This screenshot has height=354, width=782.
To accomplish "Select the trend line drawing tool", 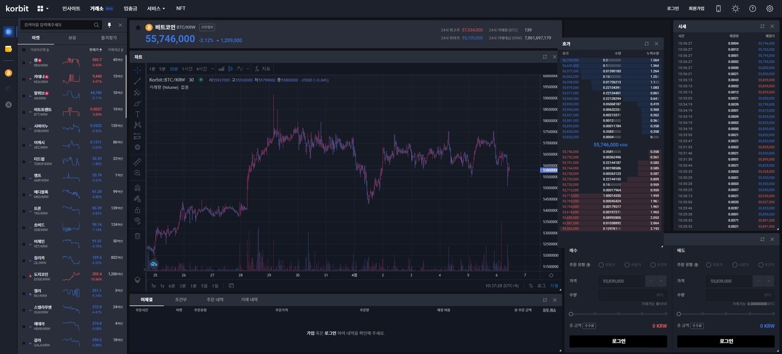I will coord(137,82).
